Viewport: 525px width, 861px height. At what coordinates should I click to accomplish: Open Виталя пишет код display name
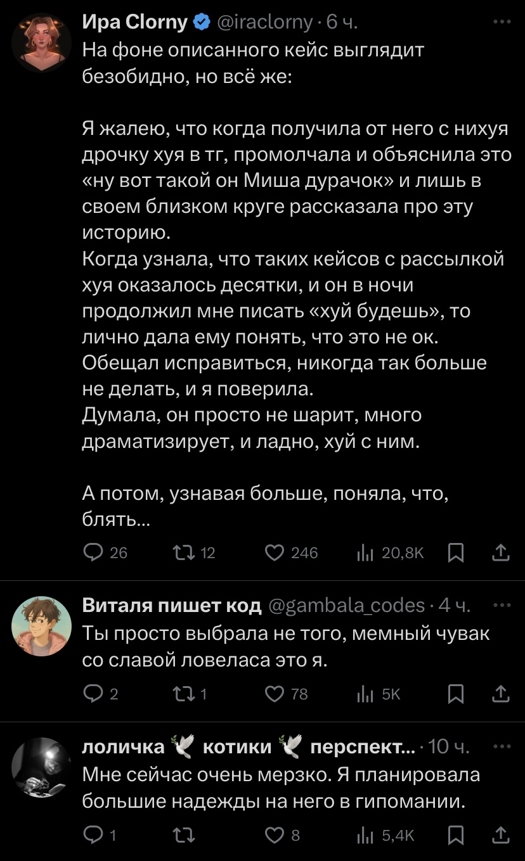tap(172, 606)
